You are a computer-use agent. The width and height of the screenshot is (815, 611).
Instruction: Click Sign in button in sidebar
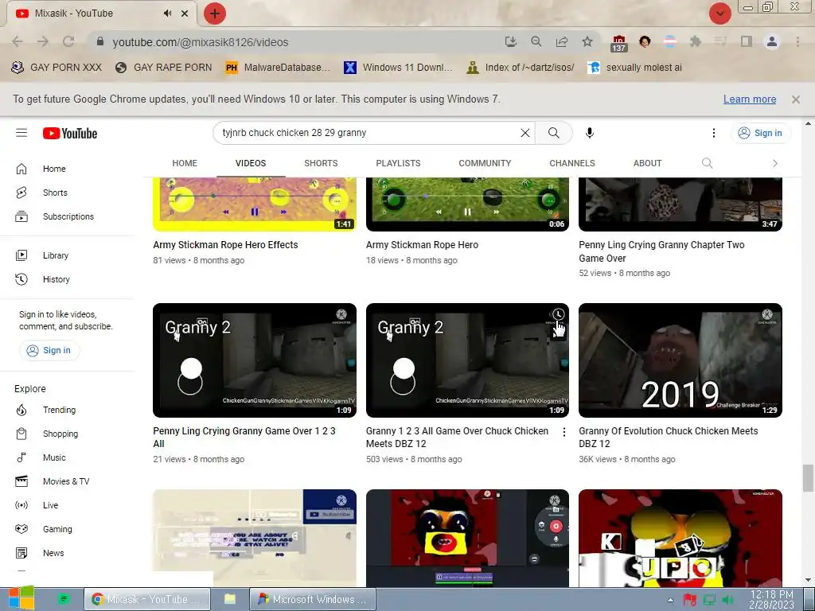[x=49, y=350]
